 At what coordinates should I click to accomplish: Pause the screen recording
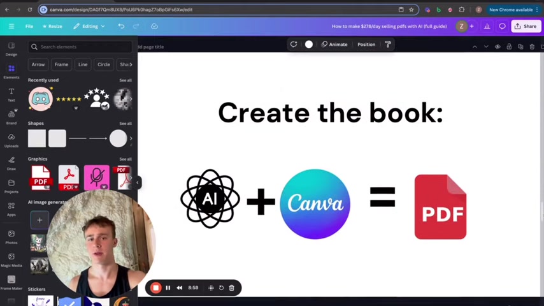click(x=168, y=288)
